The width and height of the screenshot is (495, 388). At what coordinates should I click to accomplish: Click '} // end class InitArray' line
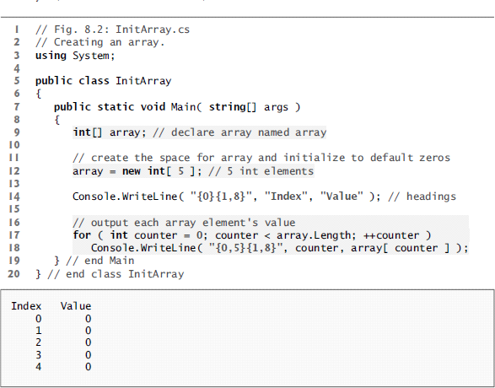click(110, 274)
